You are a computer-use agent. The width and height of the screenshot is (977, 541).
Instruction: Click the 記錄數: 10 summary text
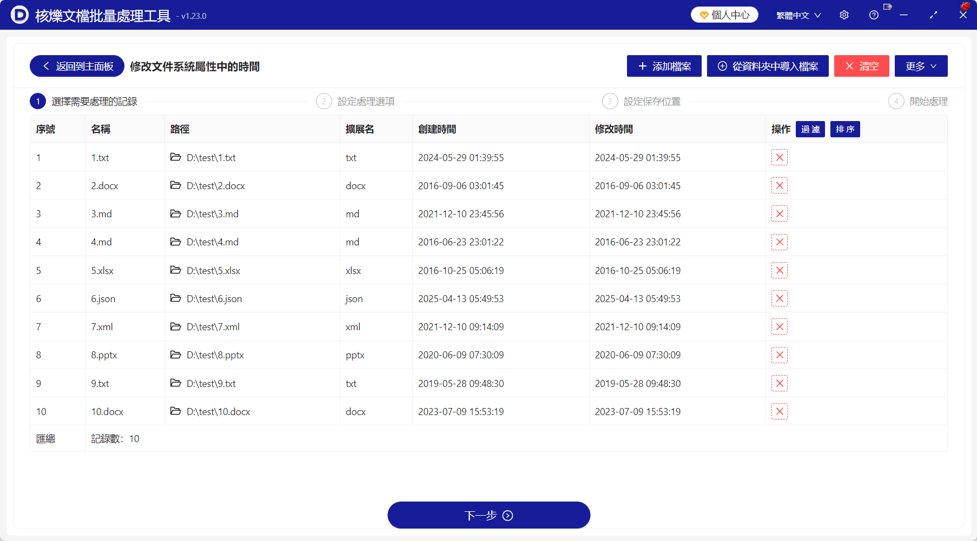(115, 438)
